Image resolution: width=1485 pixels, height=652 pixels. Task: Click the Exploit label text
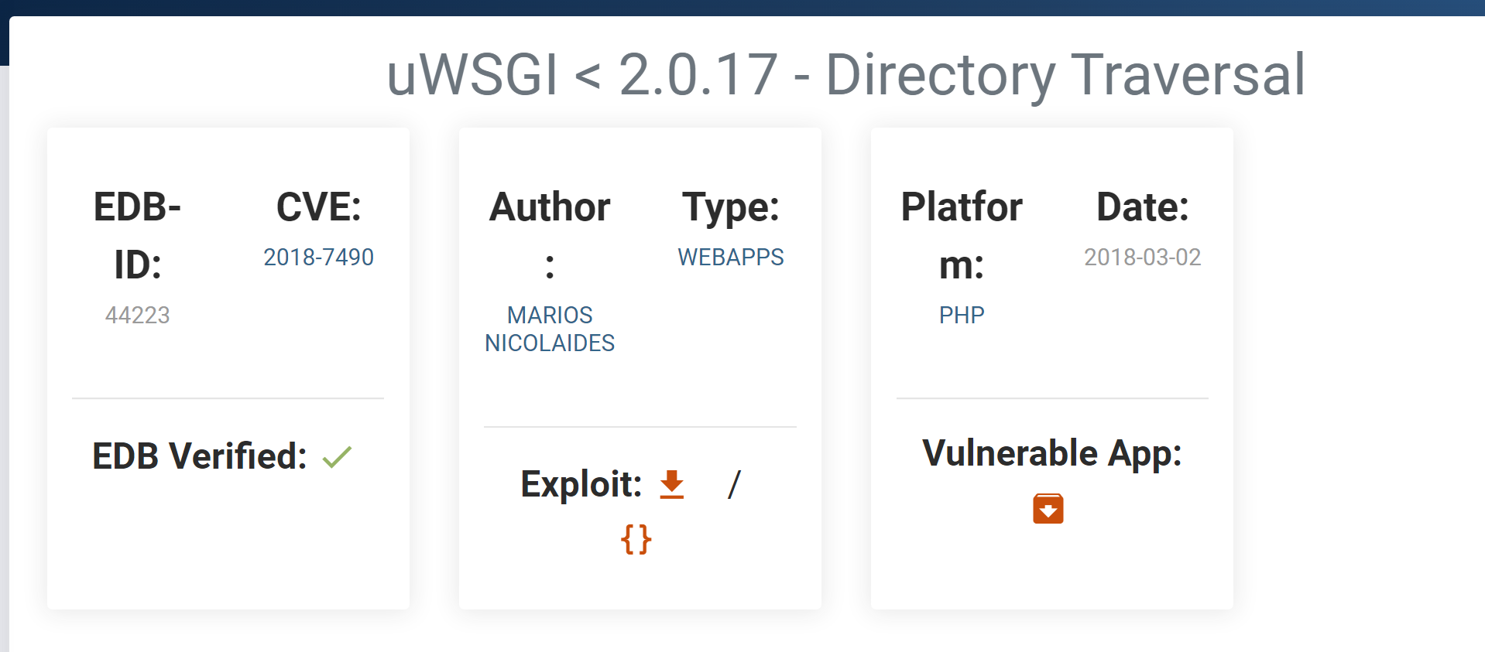[x=581, y=484]
